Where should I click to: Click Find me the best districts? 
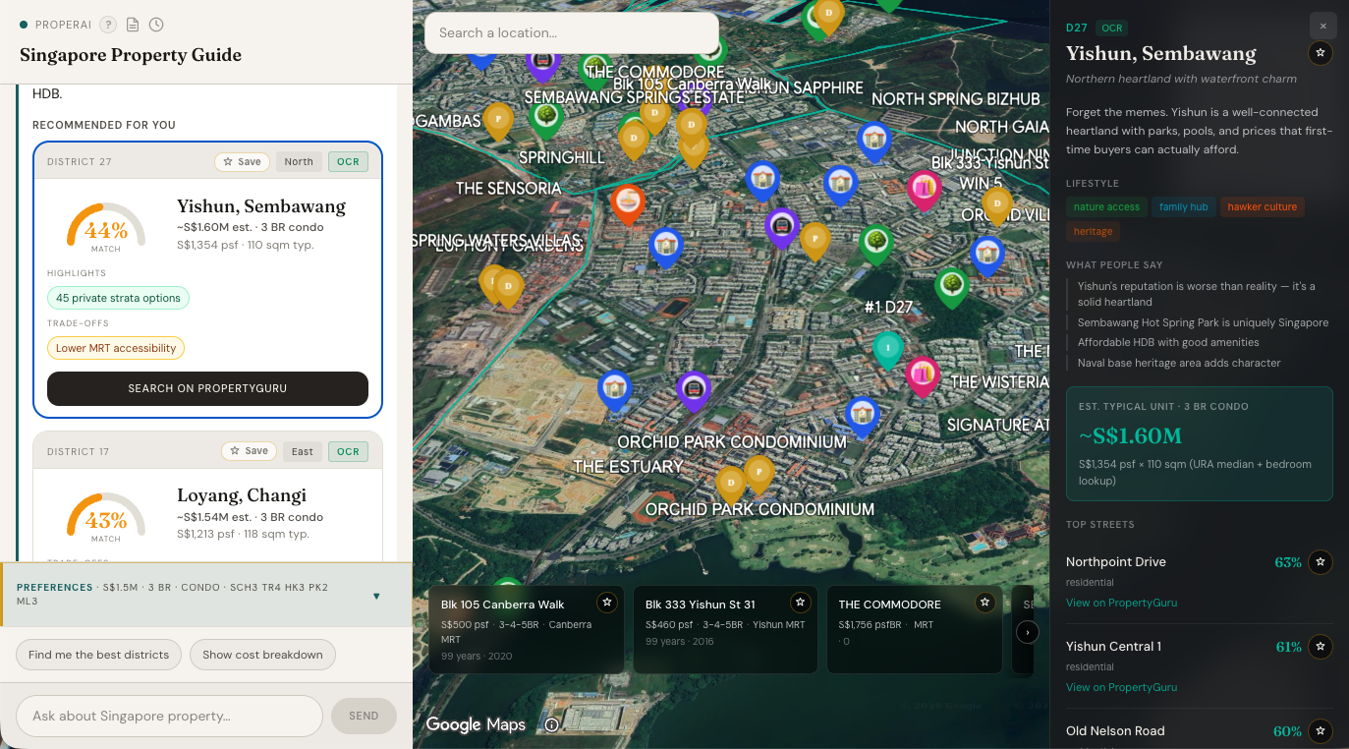click(x=99, y=655)
